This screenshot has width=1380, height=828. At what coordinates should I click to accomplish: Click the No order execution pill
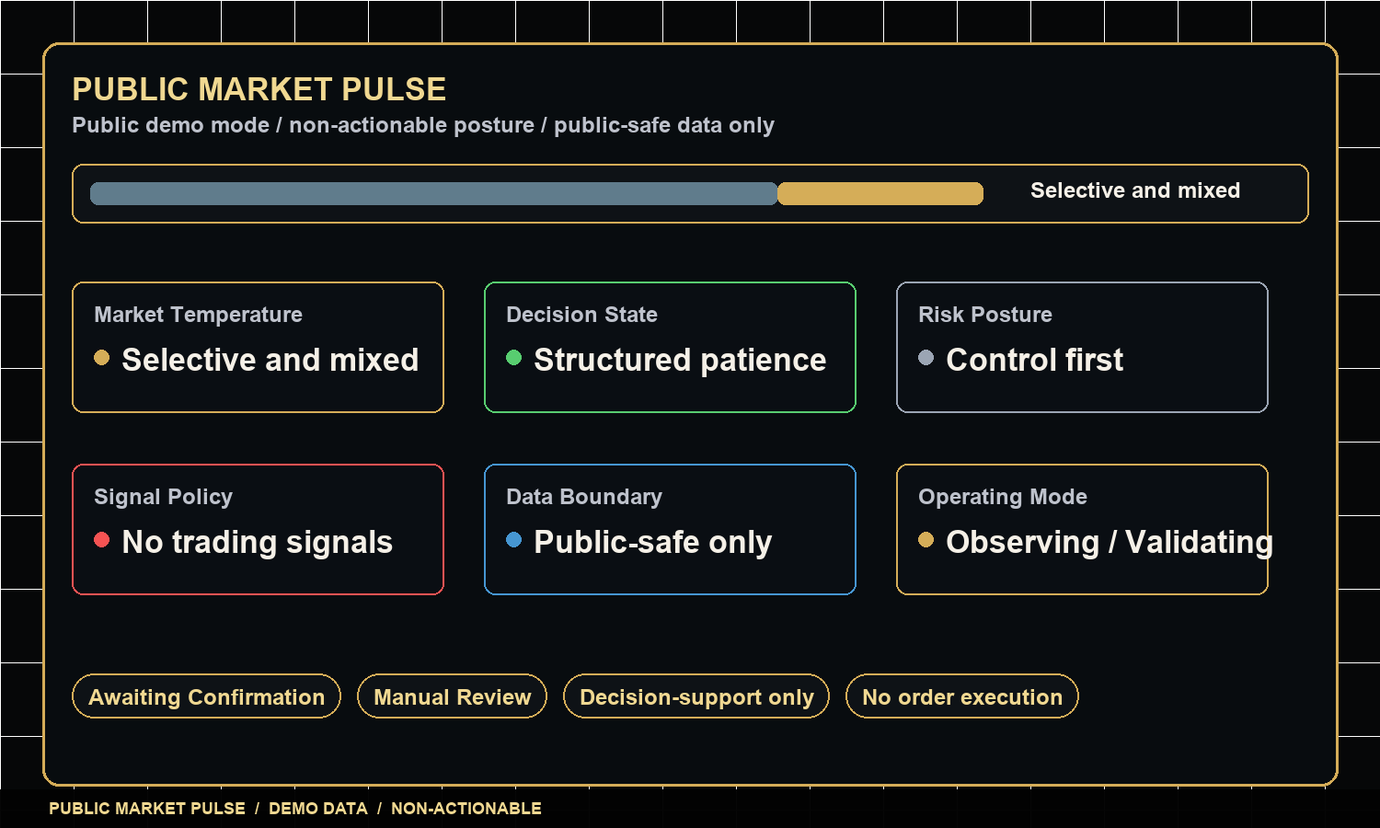tap(962, 696)
